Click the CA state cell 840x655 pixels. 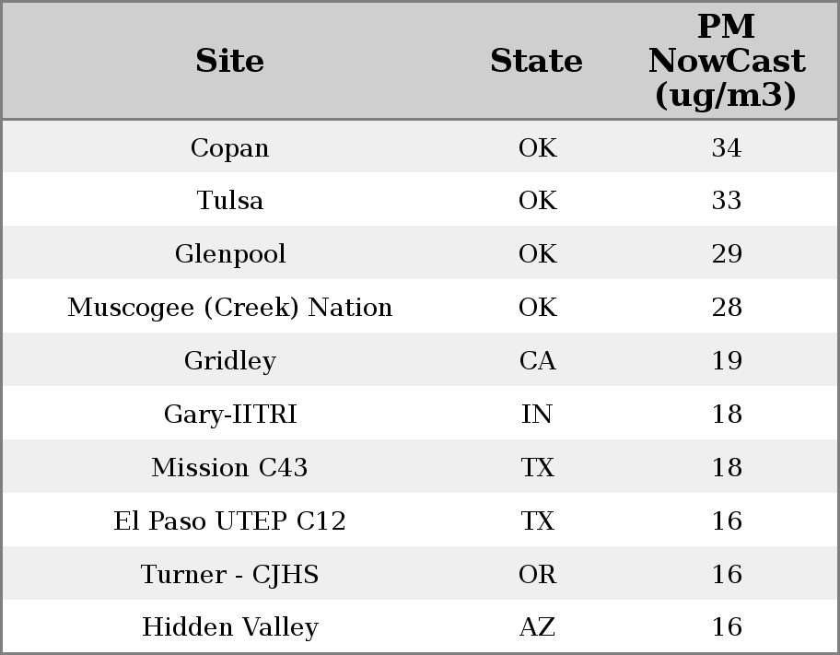(537, 361)
